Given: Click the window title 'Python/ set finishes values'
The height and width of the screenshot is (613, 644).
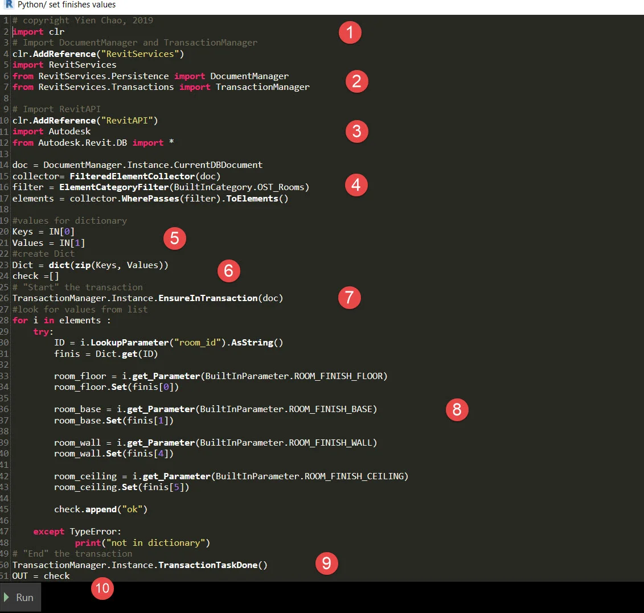Looking at the screenshot, I should click(x=67, y=5).
